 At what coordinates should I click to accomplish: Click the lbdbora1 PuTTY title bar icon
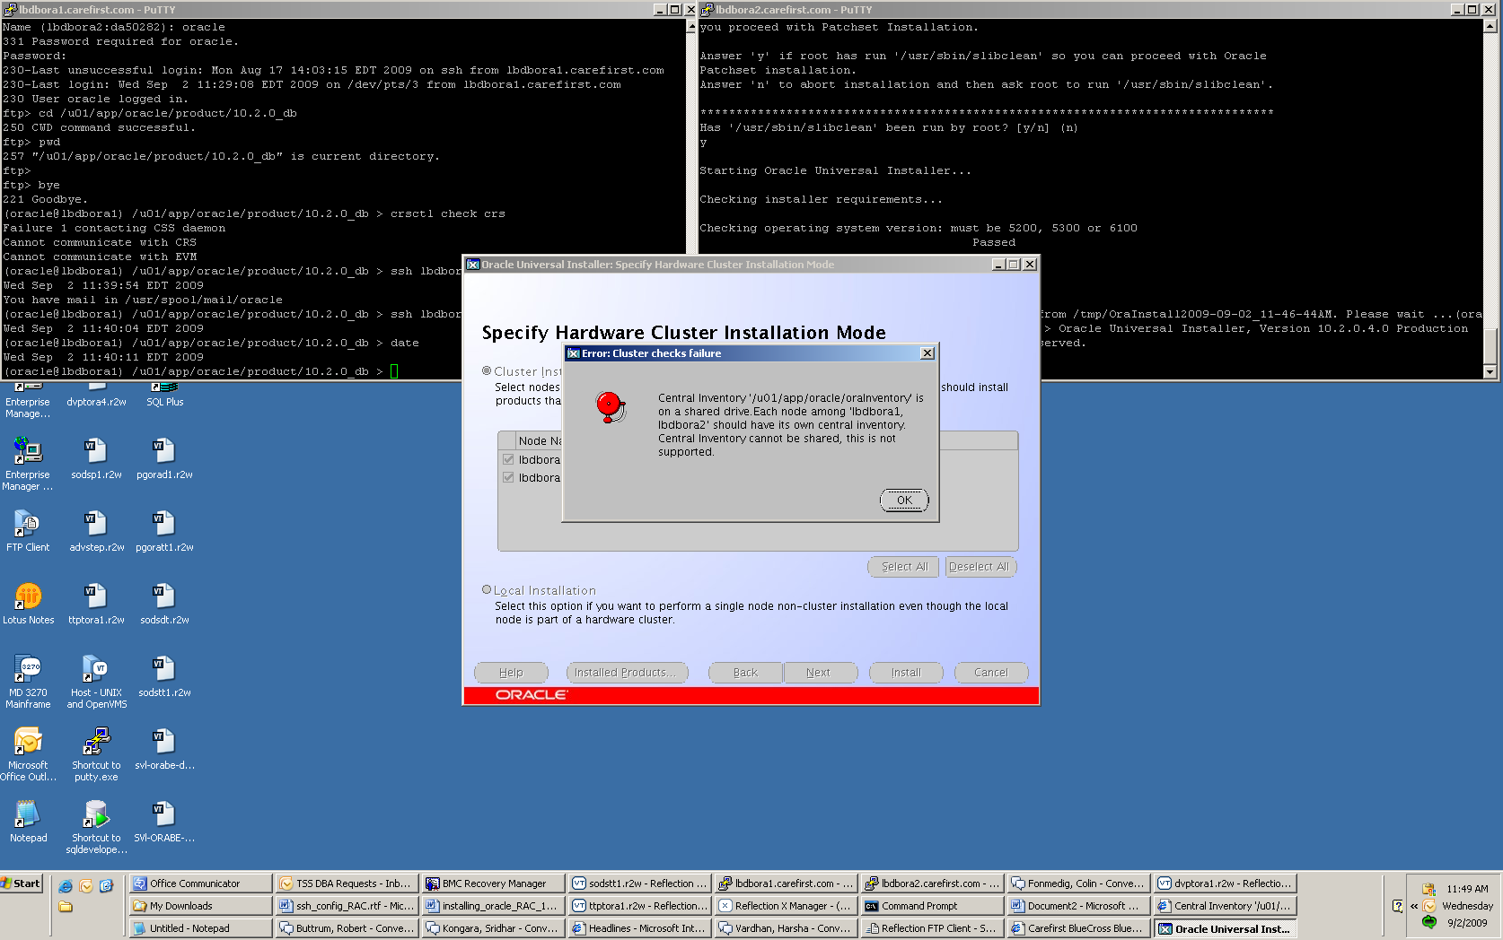click(9, 9)
